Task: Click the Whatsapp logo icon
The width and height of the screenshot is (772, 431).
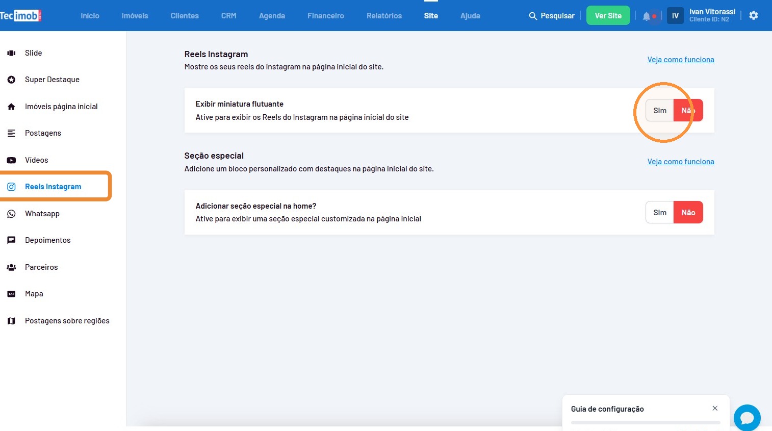Action: 11,214
